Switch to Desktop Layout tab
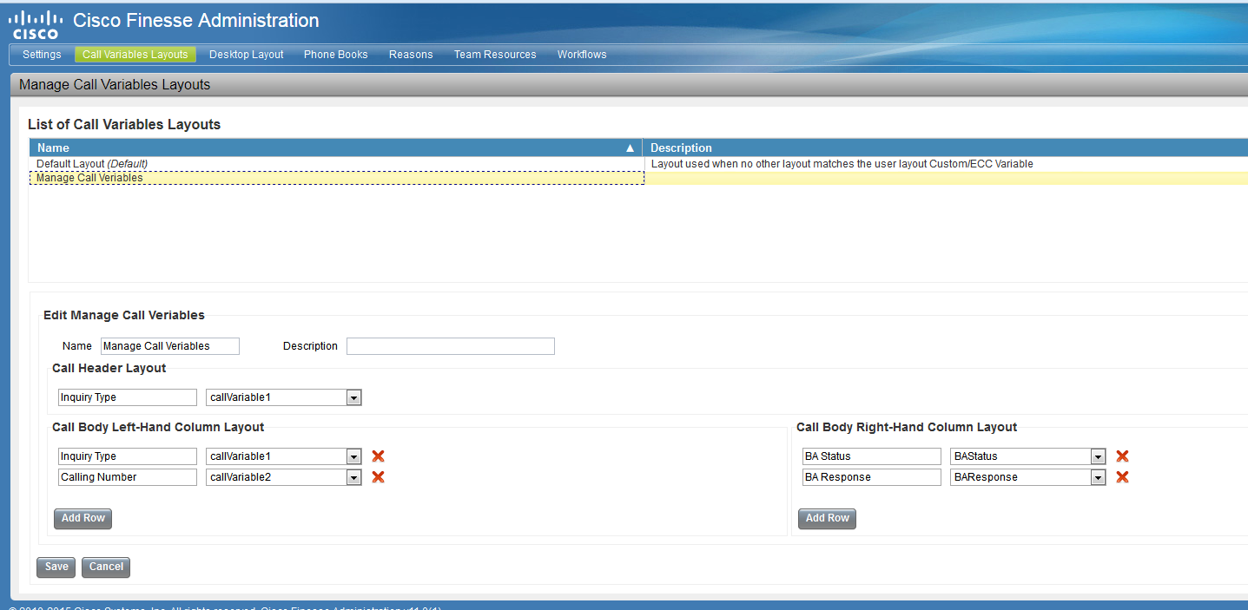Image resolution: width=1248 pixels, height=610 pixels. coord(247,55)
